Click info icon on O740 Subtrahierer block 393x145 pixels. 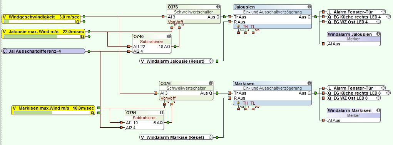(169, 37)
